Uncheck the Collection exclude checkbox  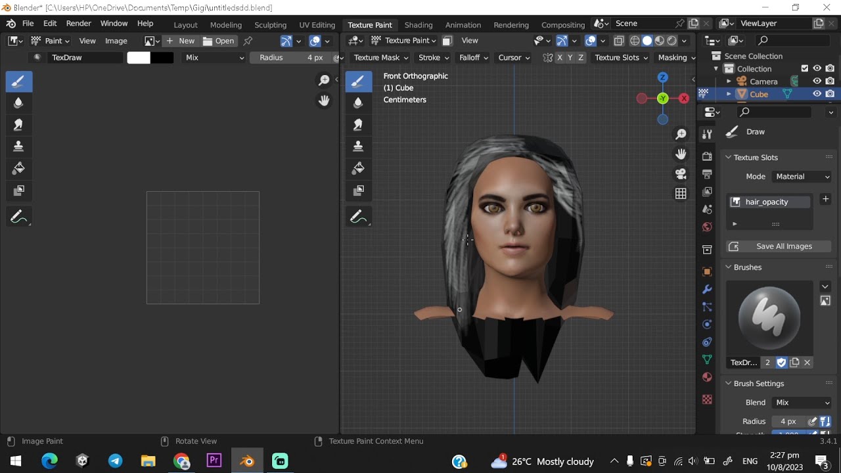pos(805,68)
